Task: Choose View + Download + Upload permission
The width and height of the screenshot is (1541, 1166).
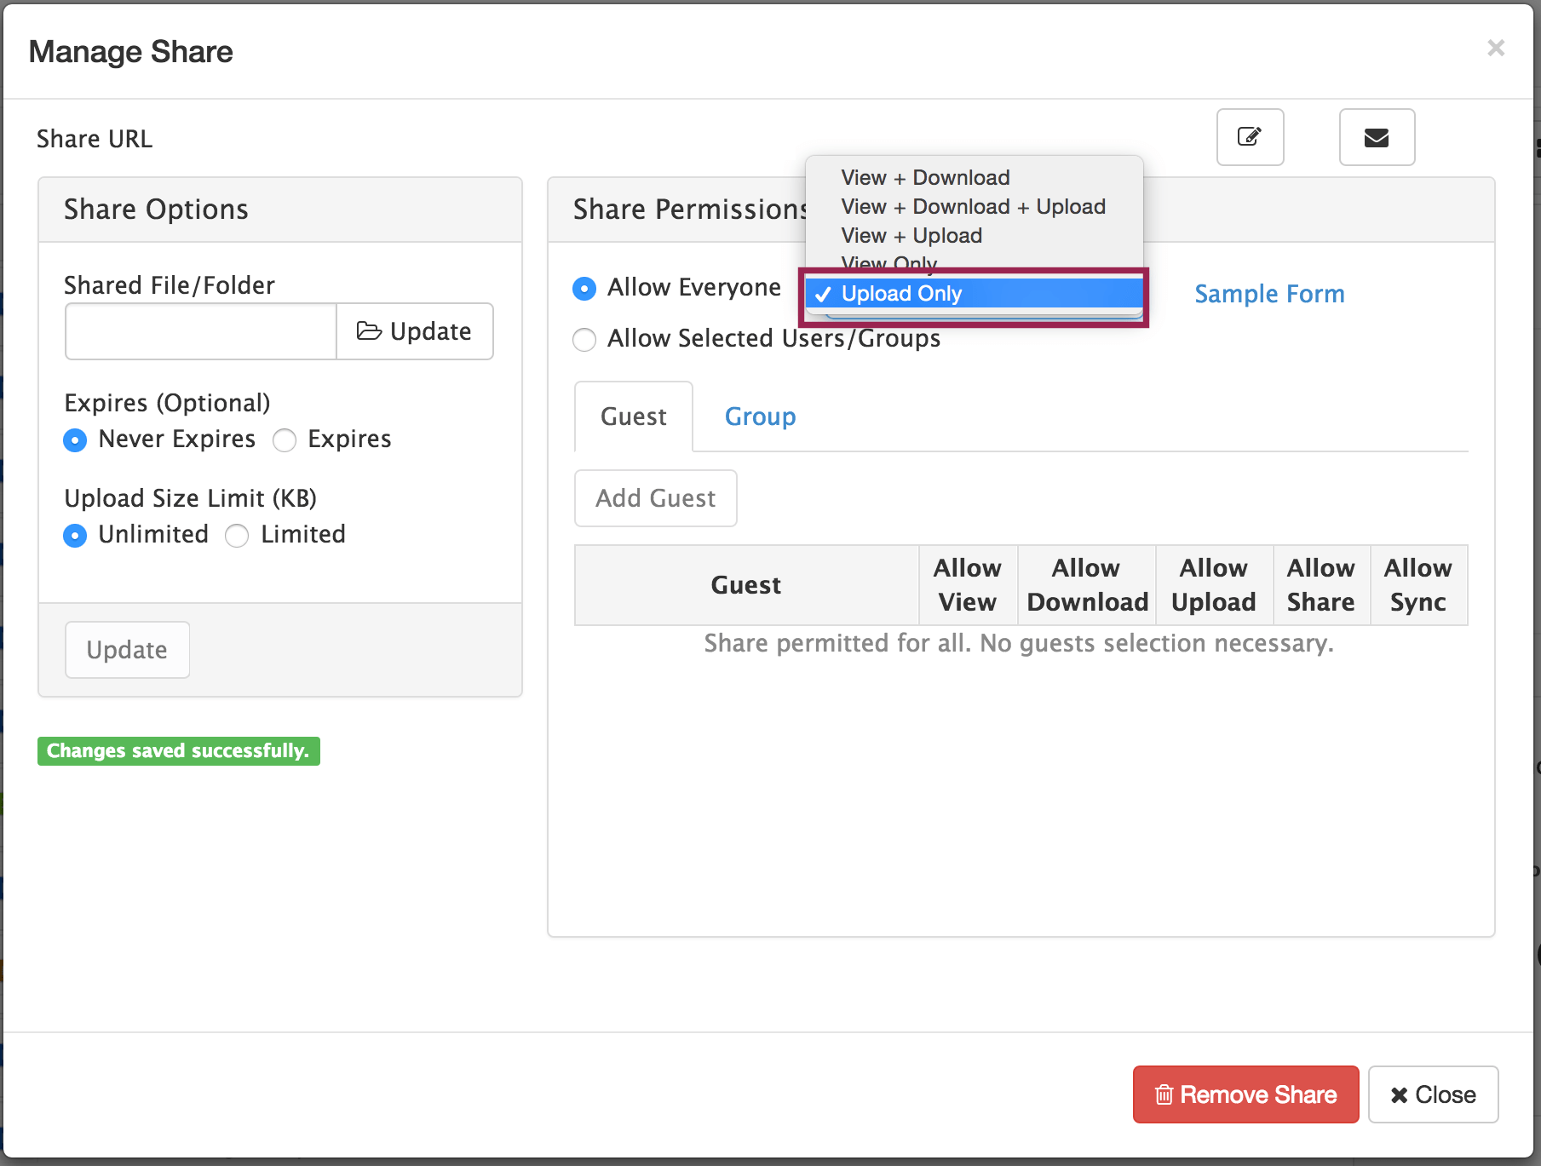Action: 973,206
